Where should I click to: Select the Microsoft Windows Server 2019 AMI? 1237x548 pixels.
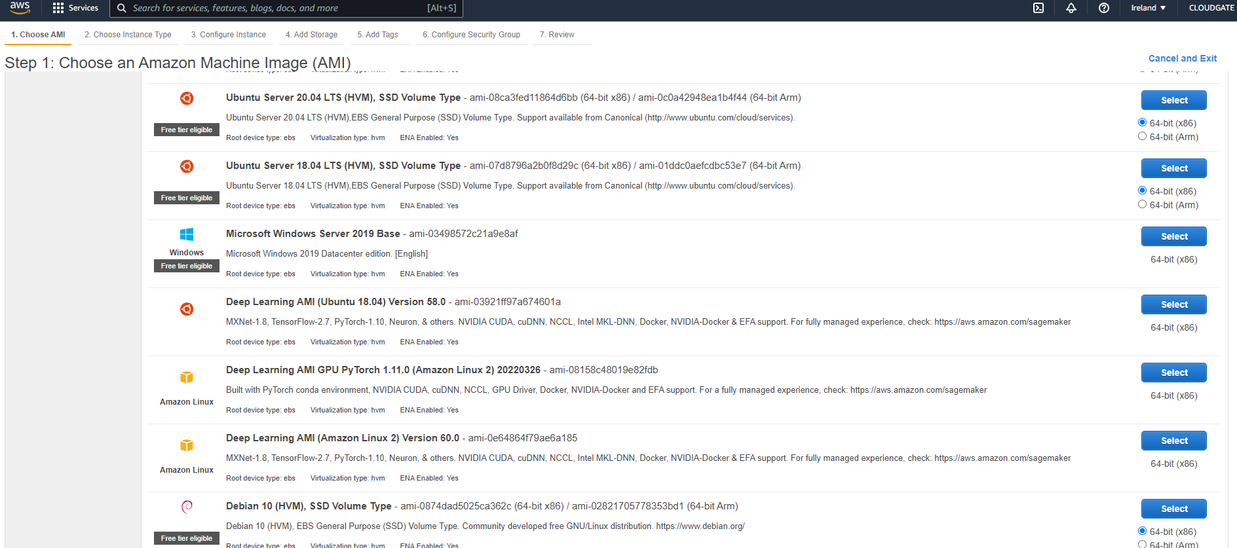click(x=1173, y=236)
